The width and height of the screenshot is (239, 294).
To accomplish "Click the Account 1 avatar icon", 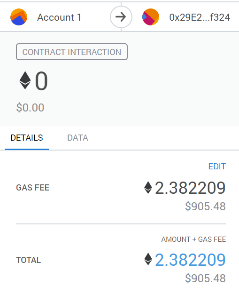I will (x=19, y=17).
